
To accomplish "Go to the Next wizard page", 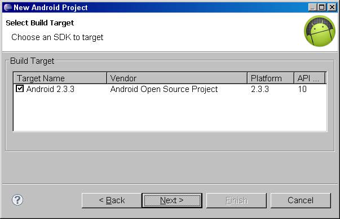I will tap(172, 200).
